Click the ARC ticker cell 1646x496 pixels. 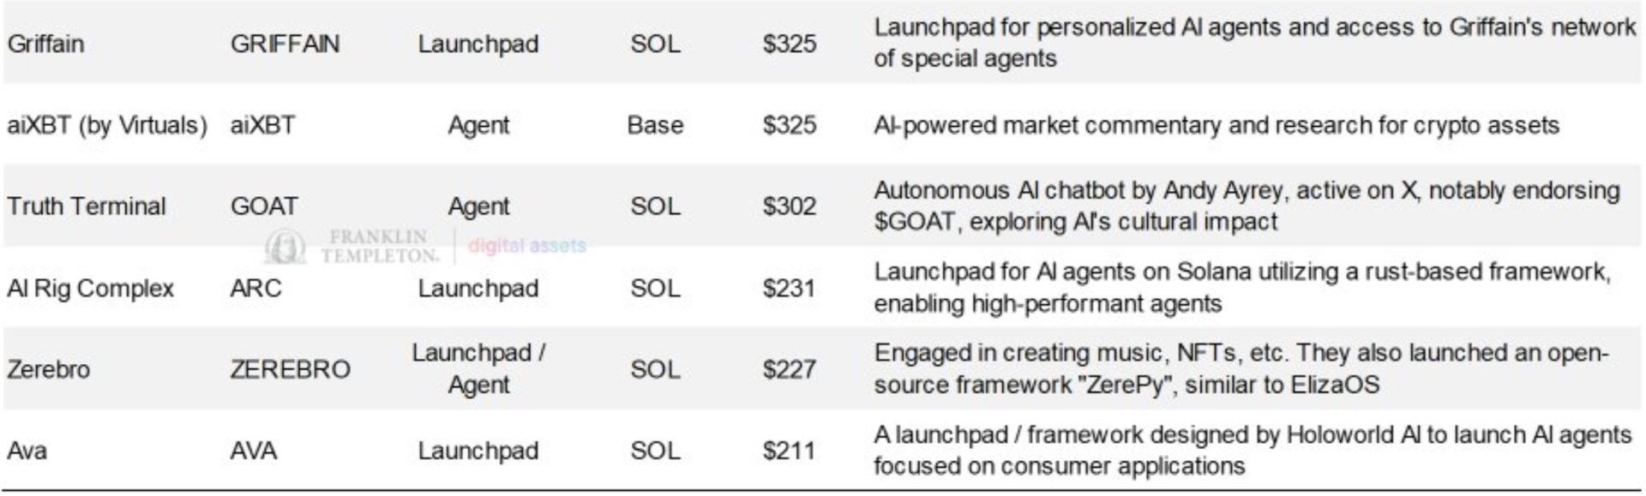click(x=255, y=288)
